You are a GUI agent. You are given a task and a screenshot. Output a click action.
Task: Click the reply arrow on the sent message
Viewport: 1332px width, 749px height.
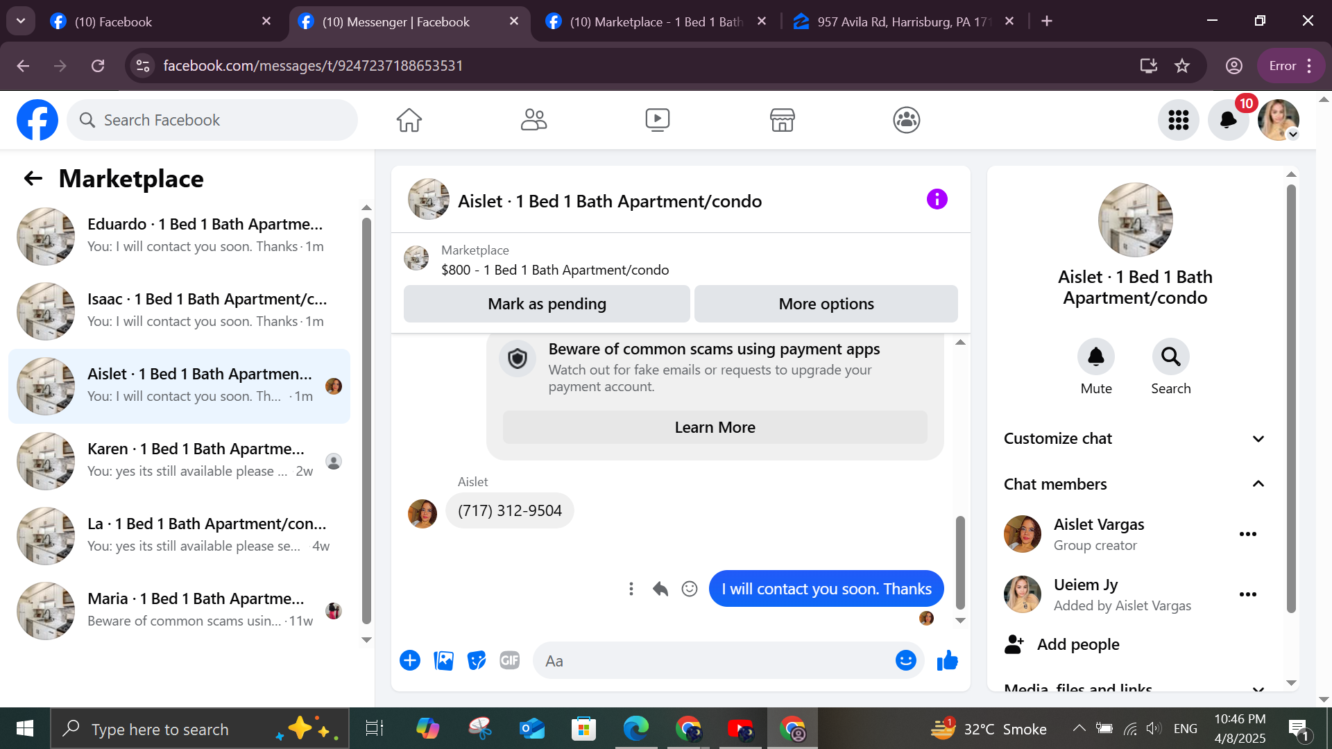tap(660, 589)
